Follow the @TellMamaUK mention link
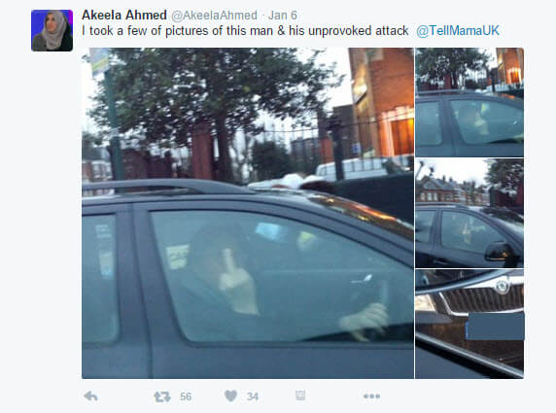 pos(458,31)
